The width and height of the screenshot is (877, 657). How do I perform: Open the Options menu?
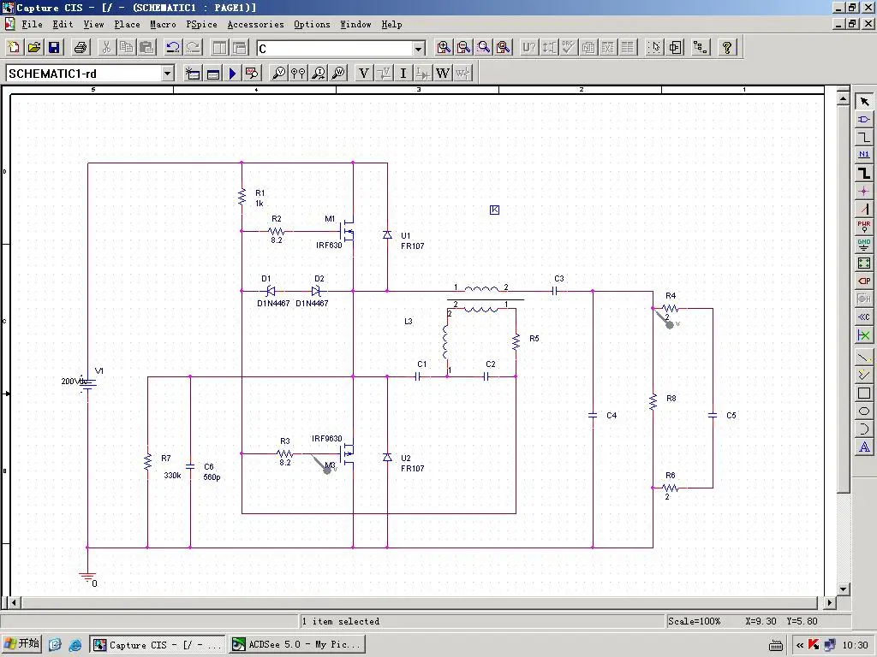point(312,24)
